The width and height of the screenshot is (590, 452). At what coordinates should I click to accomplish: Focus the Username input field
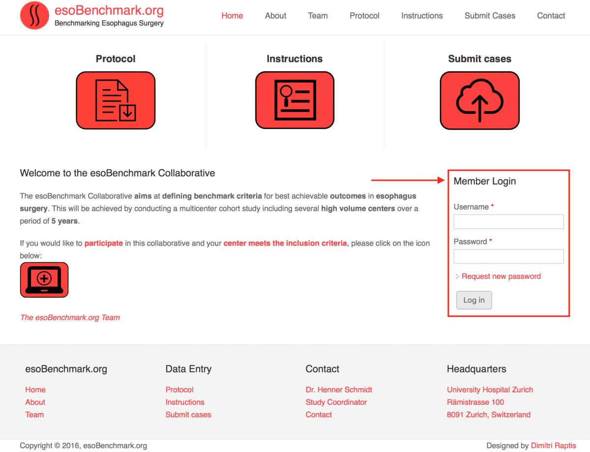pyautogui.click(x=508, y=222)
